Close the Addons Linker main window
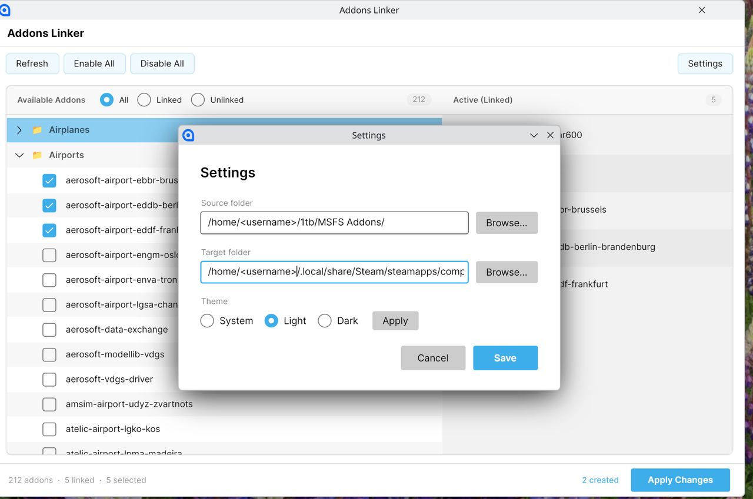The image size is (753, 499). tap(702, 10)
